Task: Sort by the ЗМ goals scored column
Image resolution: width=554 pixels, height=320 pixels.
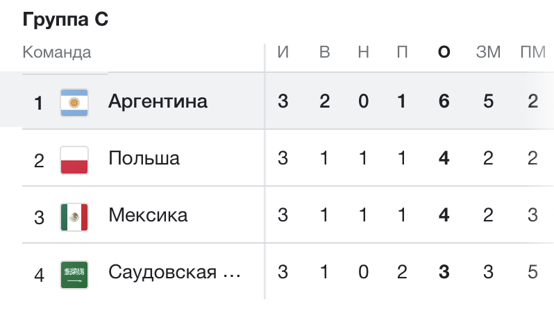Action: click(488, 52)
